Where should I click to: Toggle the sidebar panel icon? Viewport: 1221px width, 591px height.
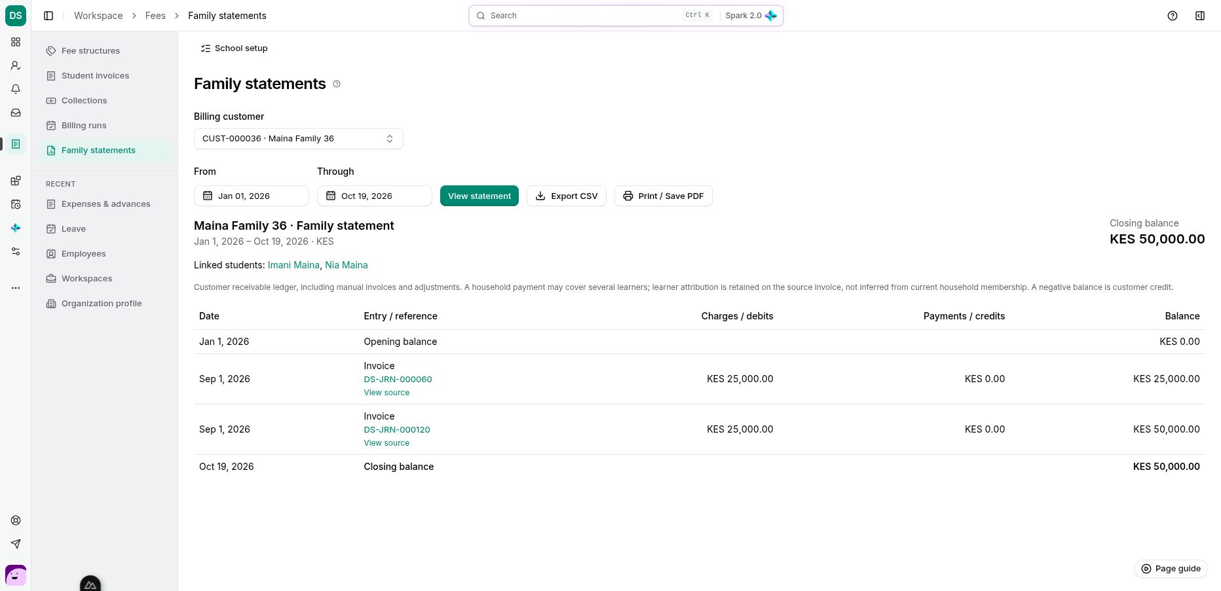coord(48,16)
